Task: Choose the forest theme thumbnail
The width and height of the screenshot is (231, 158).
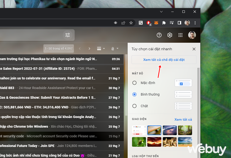Action: coord(185,130)
